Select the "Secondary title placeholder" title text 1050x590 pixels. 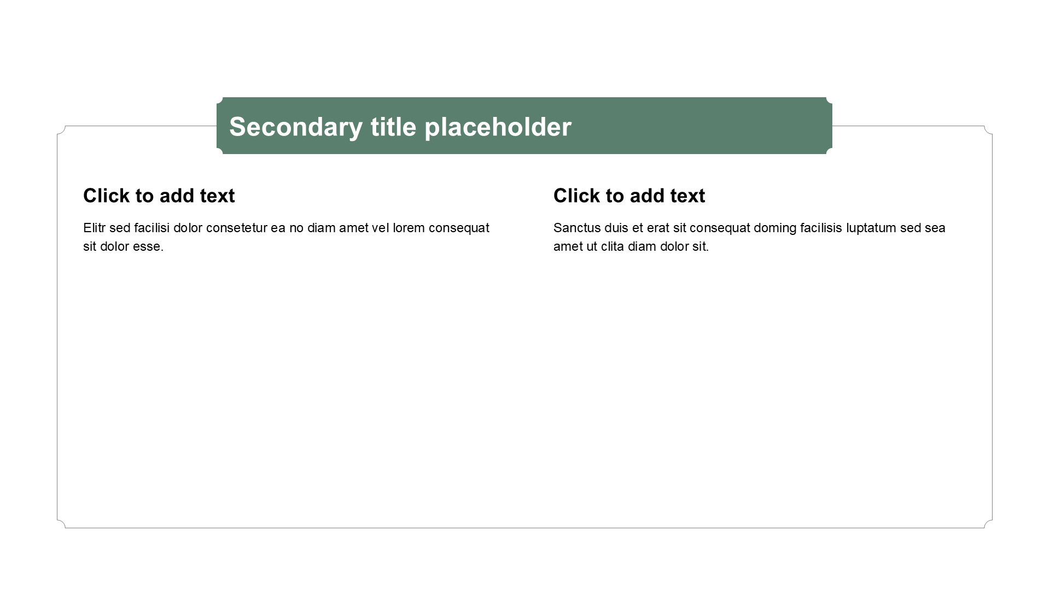coord(400,127)
